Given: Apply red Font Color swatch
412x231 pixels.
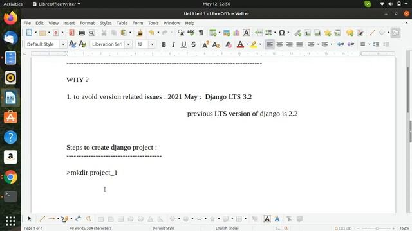Looking at the screenshot, I should (x=240, y=44).
